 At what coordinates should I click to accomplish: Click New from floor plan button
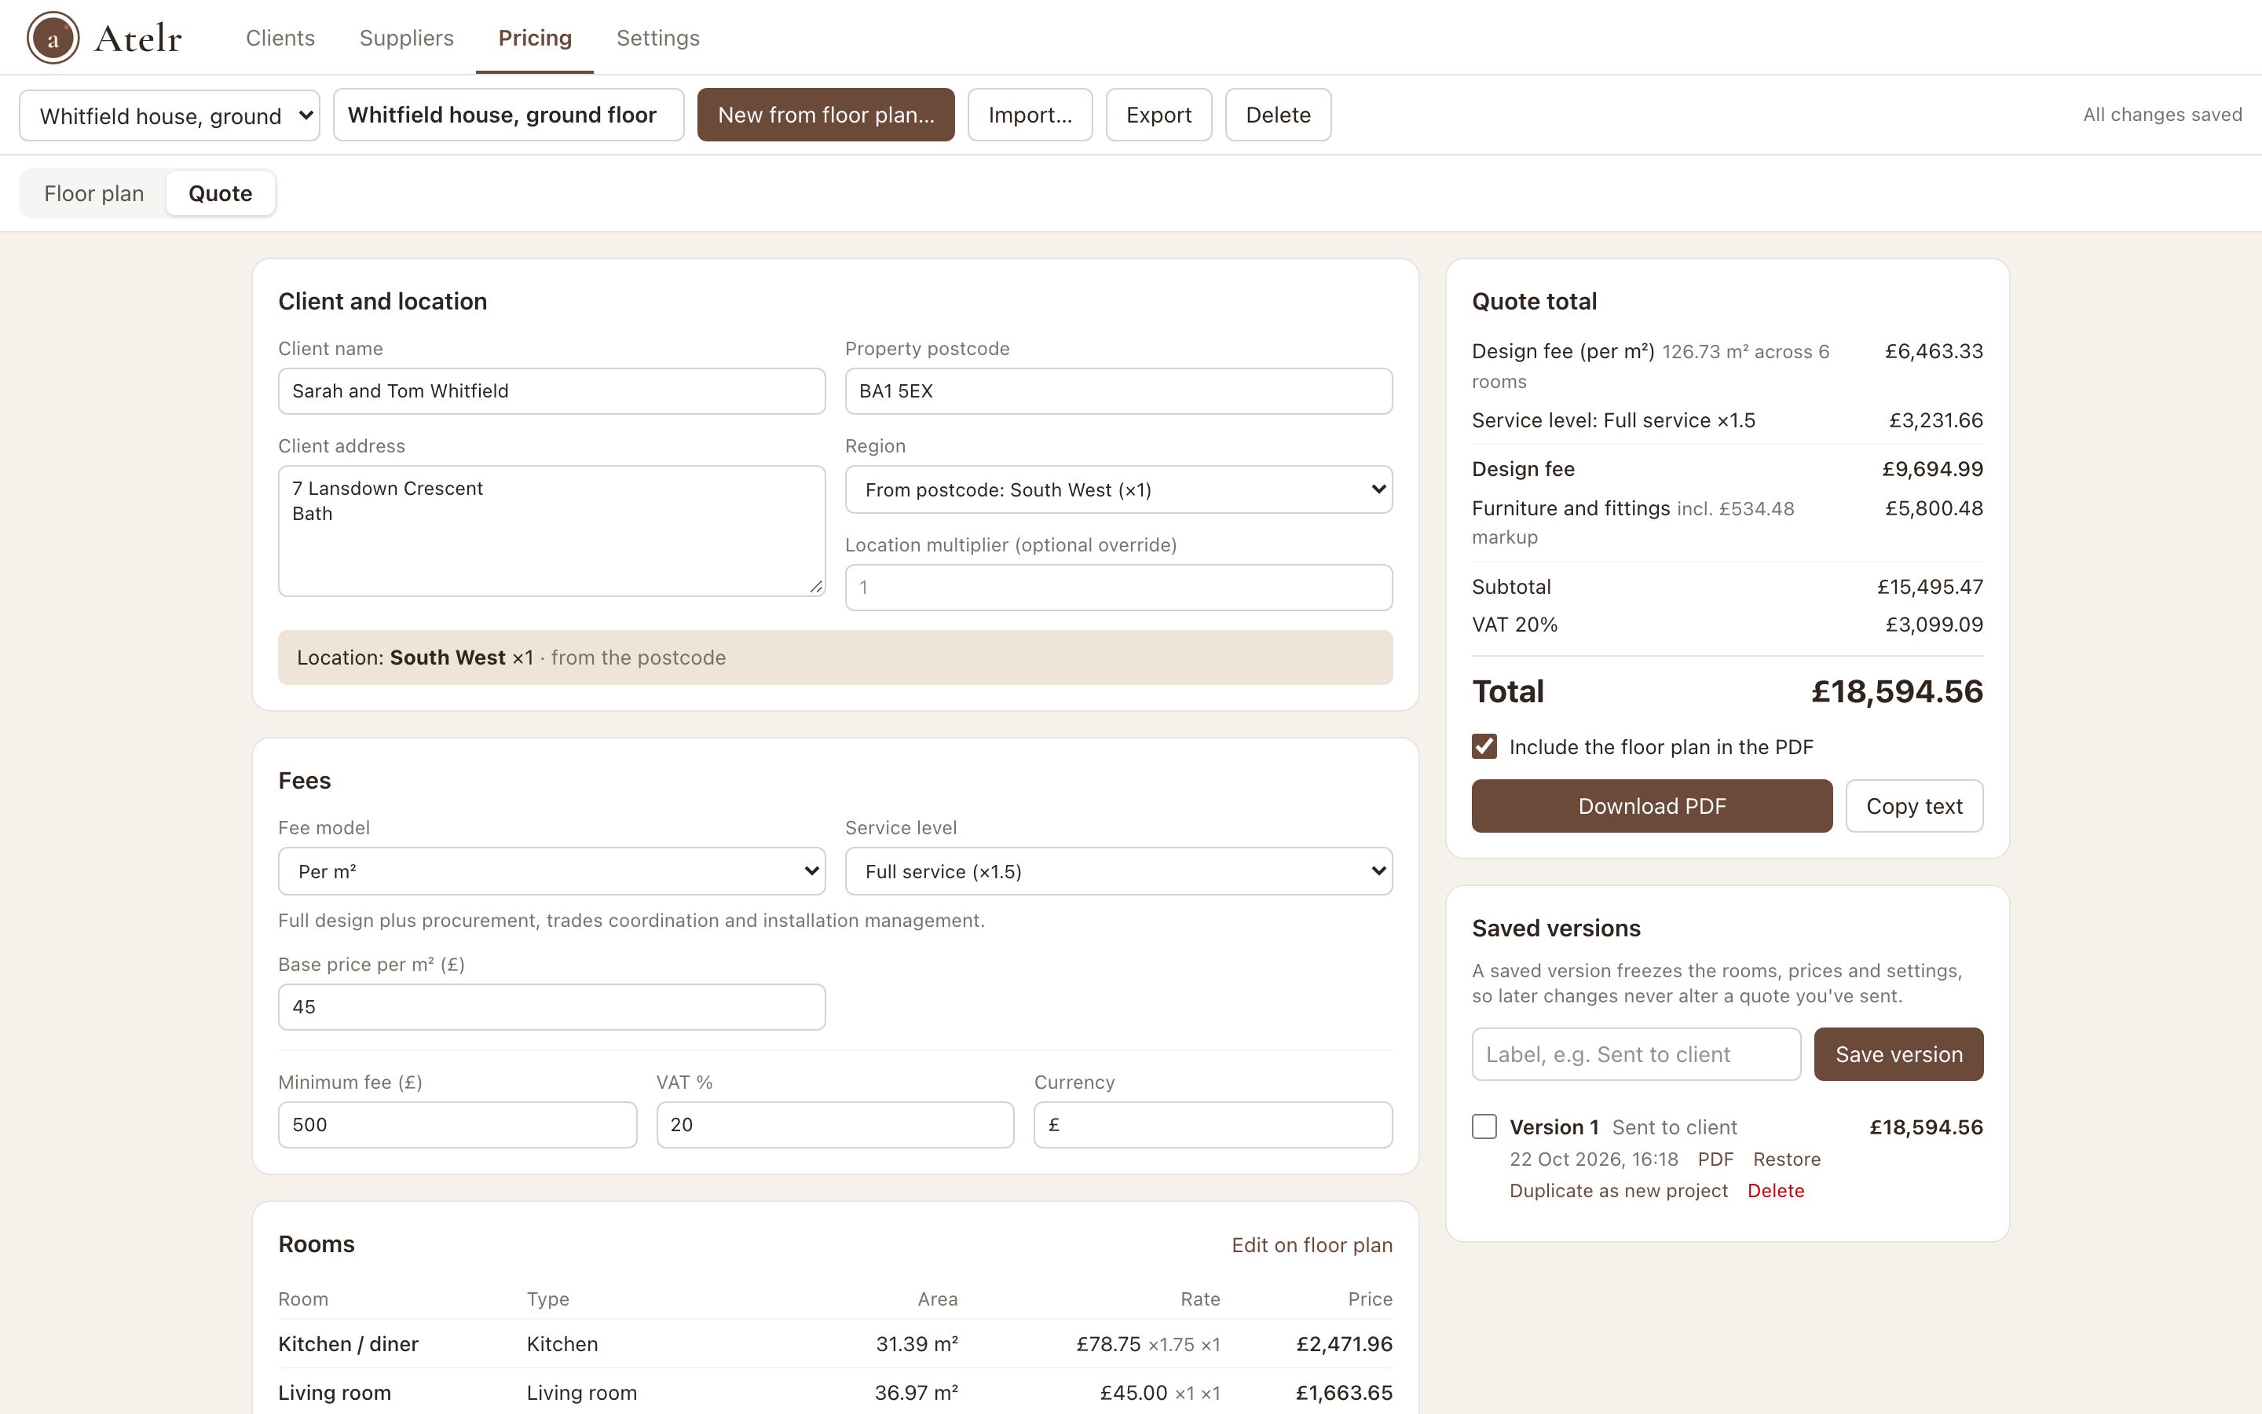click(826, 115)
